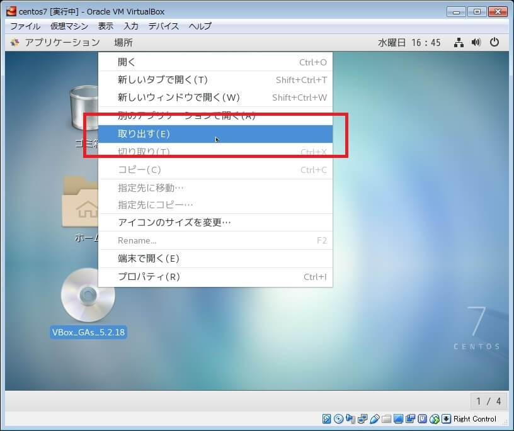This screenshot has height=431, width=514.
Task: Open the デバイス menu in VirtualBox
Action: (x=163, y=26)
